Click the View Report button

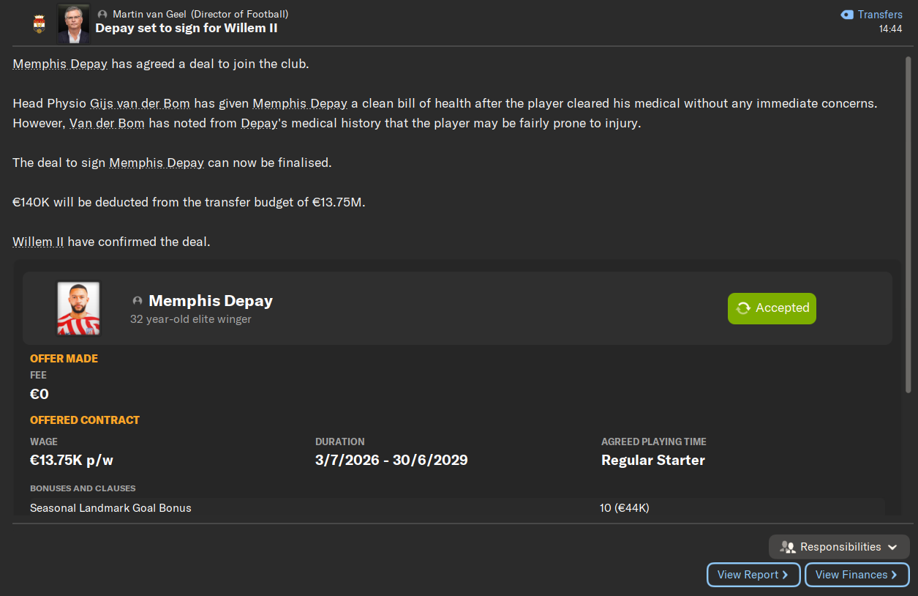click(753, 575)
